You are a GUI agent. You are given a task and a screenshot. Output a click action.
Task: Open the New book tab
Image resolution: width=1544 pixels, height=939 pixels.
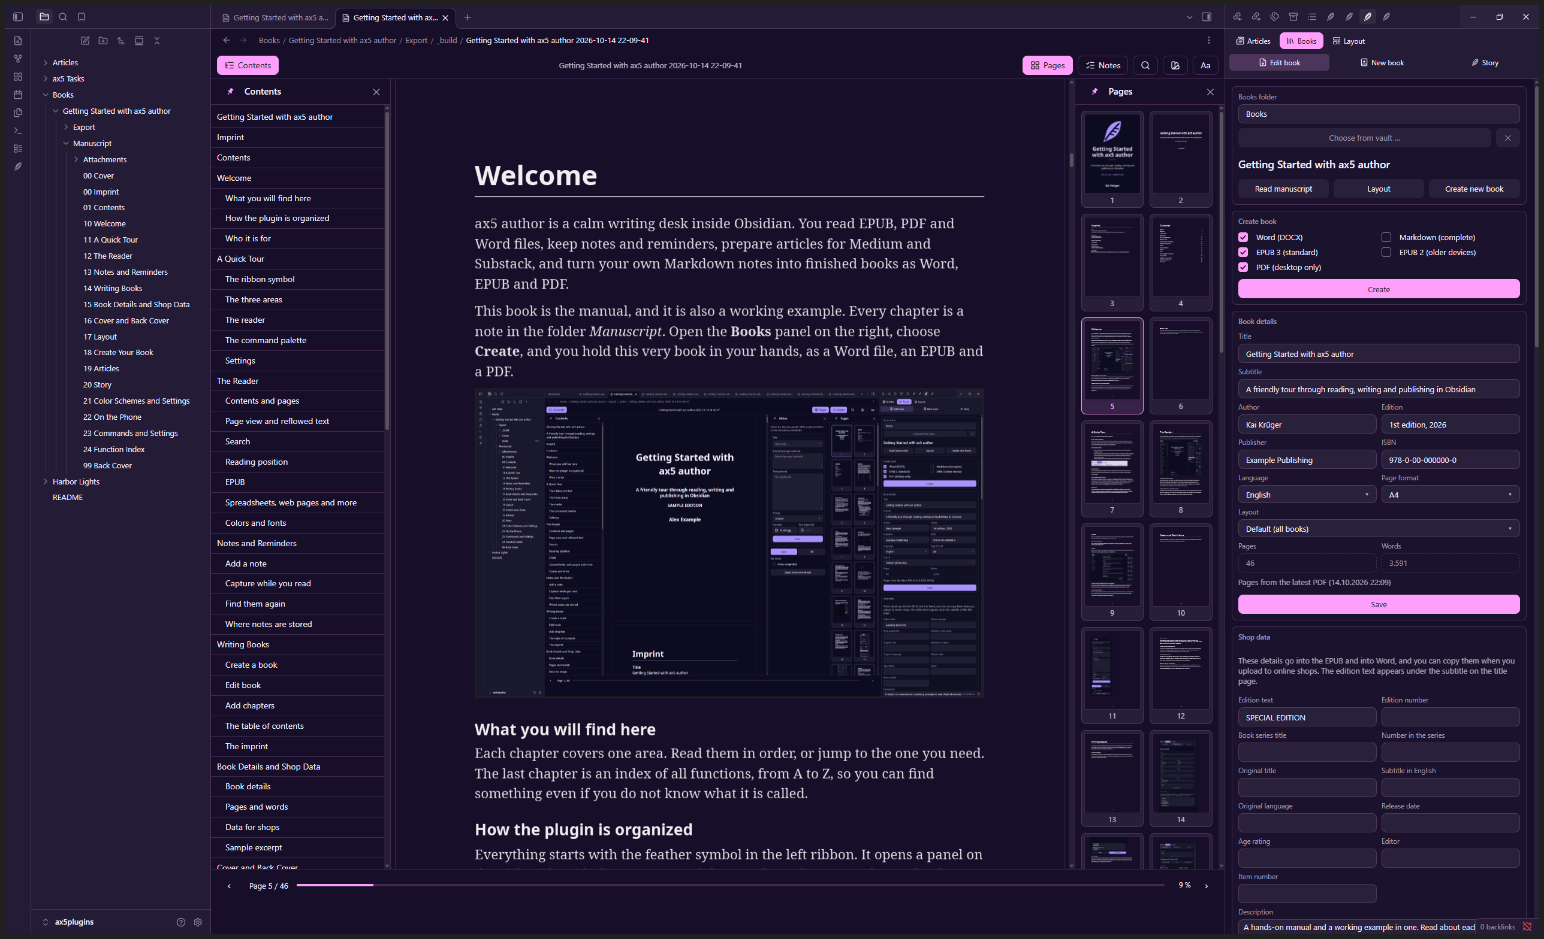1382,63
